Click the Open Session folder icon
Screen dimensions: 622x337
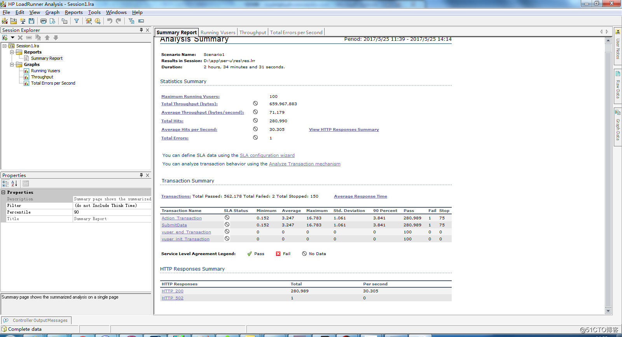coord(14,21)
